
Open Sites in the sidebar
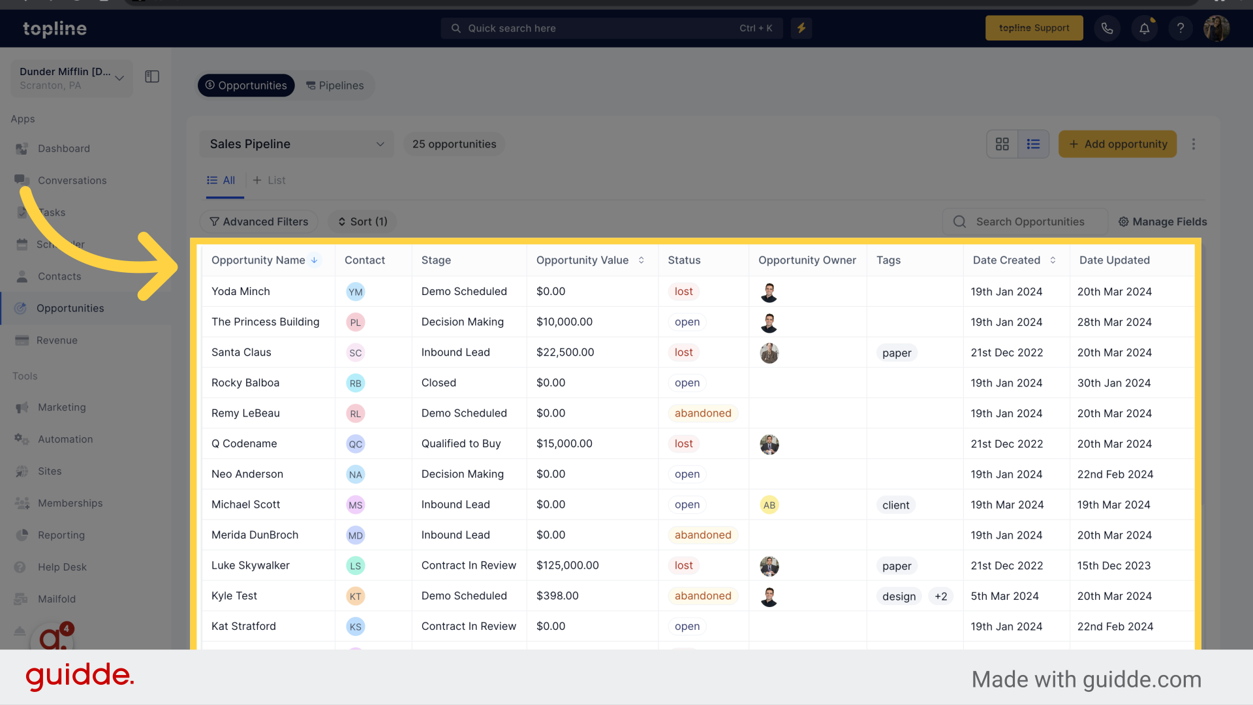50,471
